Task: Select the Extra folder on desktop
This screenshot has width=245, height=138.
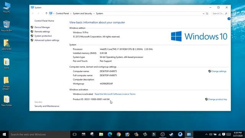Action: pos(7,64)
